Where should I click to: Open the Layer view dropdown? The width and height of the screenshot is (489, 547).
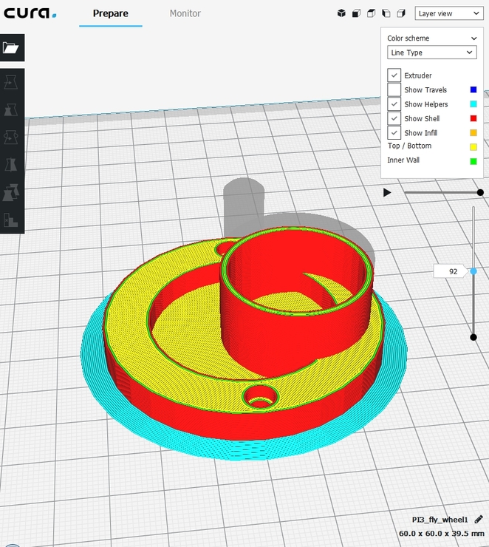pyautogui.click(x=448, y=13)
